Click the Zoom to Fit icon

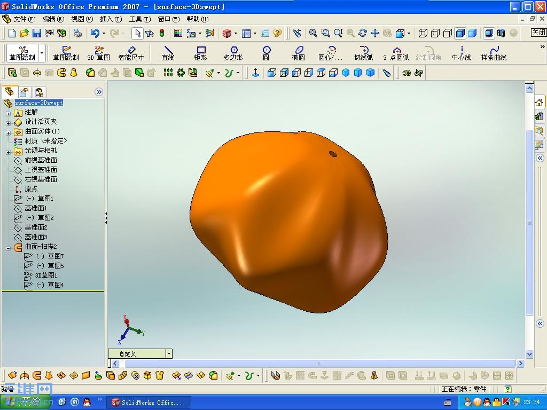[x=313, y=33]
